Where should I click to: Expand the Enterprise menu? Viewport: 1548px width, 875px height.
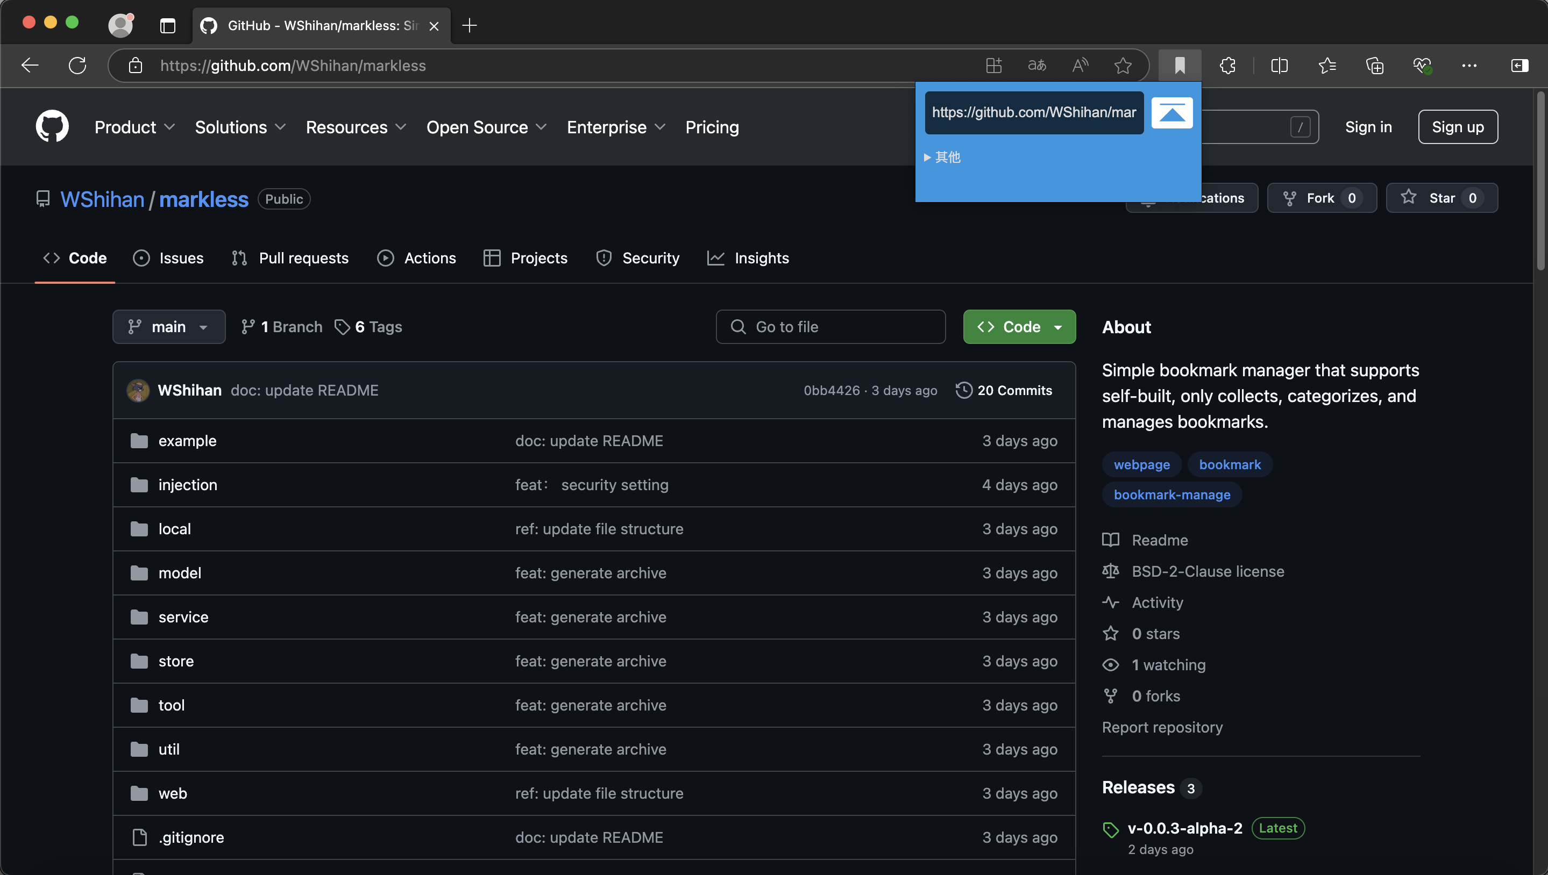point(616,127)
